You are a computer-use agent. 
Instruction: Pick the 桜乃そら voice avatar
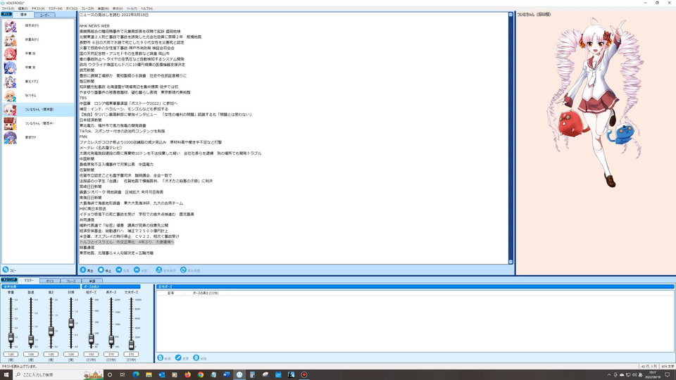(x=11, y=96)
